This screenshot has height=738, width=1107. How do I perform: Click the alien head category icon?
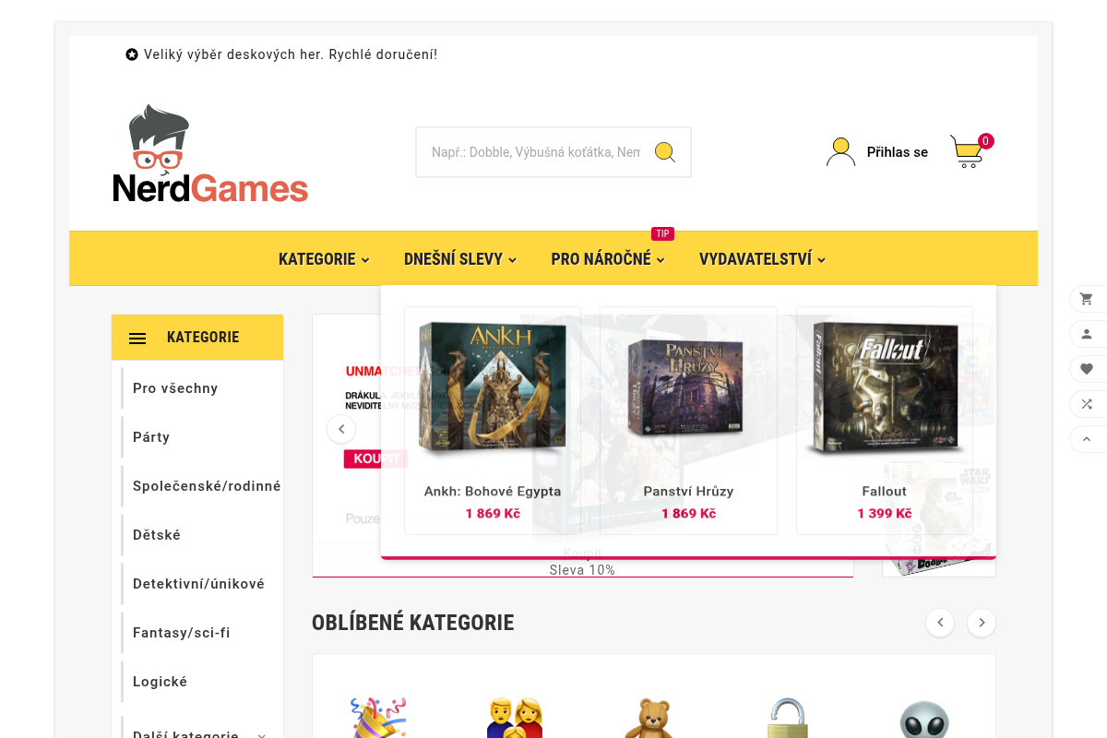924,720
